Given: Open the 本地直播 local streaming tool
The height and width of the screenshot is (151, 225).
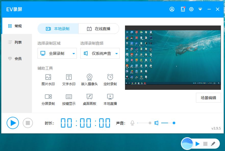Looking at the screenshot, I should click(110, 99).
